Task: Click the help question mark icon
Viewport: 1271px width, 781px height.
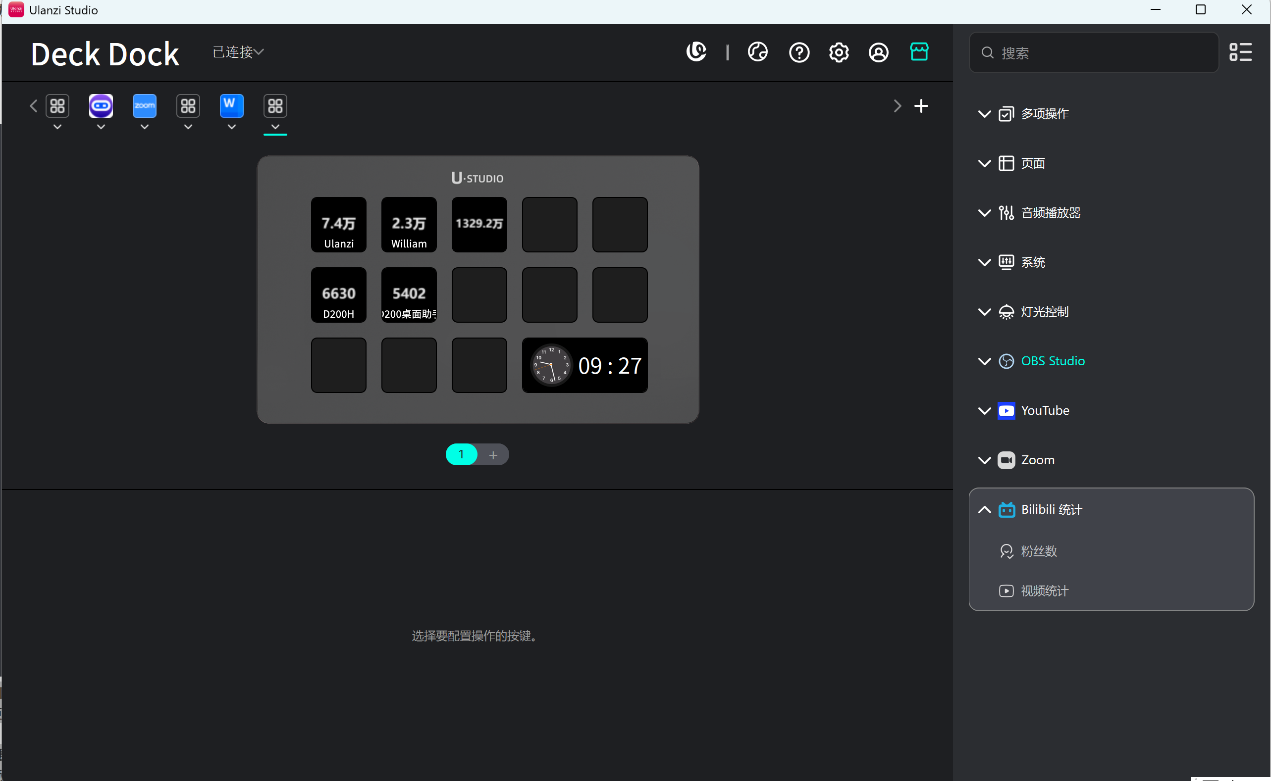Action: click(798, 52)
